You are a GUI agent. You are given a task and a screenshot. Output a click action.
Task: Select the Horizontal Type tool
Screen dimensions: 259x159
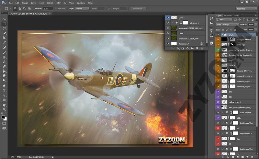(4, 90)
